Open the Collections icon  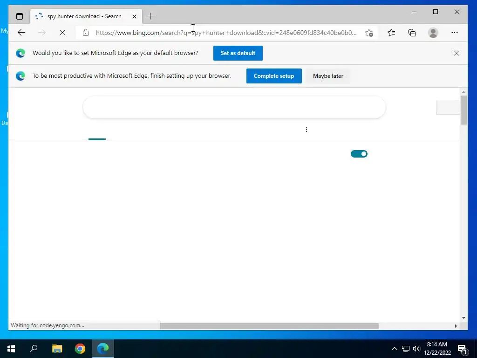412,33
